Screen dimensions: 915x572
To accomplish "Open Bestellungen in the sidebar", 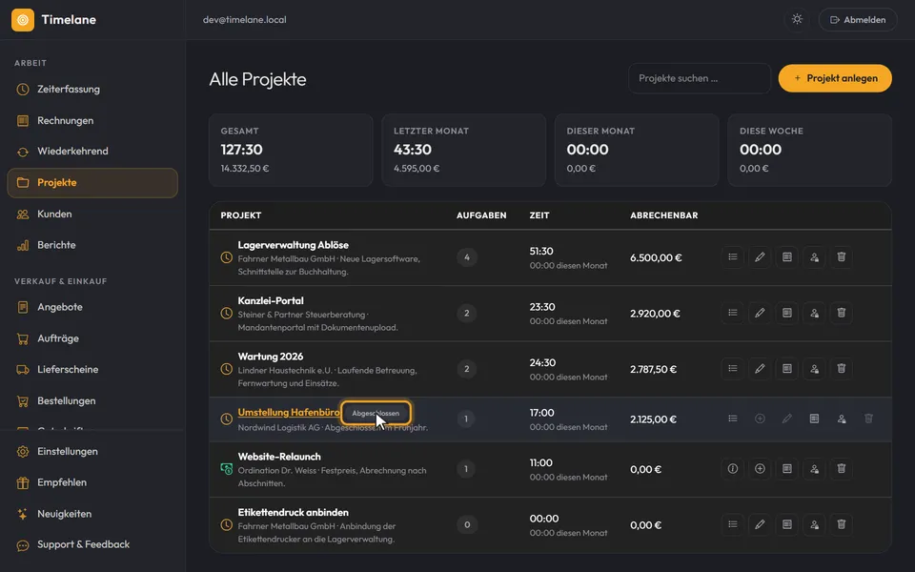I will coord(92,401).
